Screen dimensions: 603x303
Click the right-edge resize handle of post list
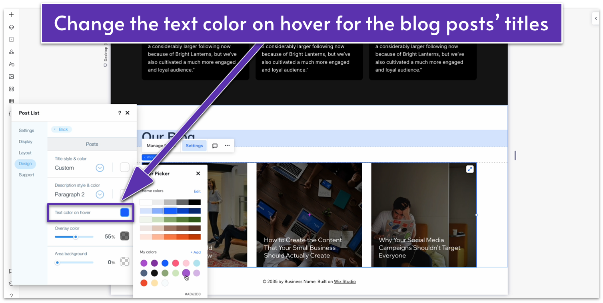pyautogui.click(x=476, y=215)
